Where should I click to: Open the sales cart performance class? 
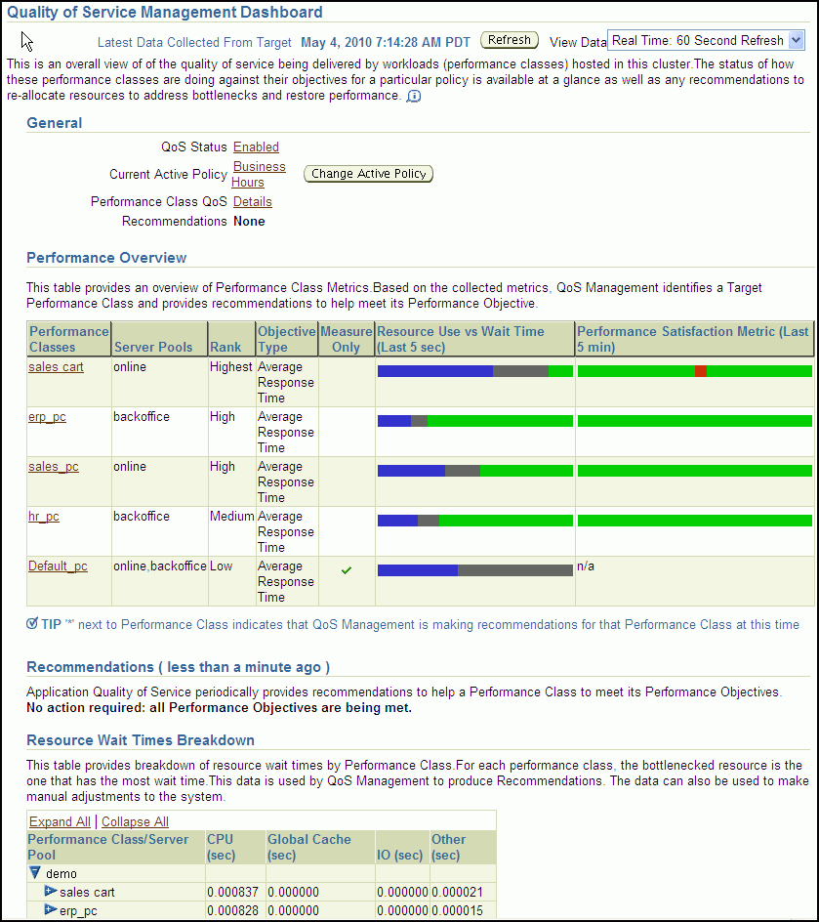[x=57, y=367]
